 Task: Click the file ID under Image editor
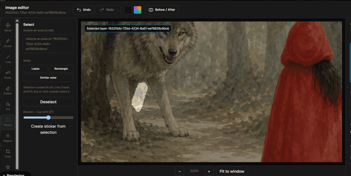tap(35, 13)
